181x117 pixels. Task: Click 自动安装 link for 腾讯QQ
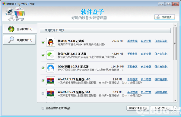pyautogui.click(x=146, y=41)
